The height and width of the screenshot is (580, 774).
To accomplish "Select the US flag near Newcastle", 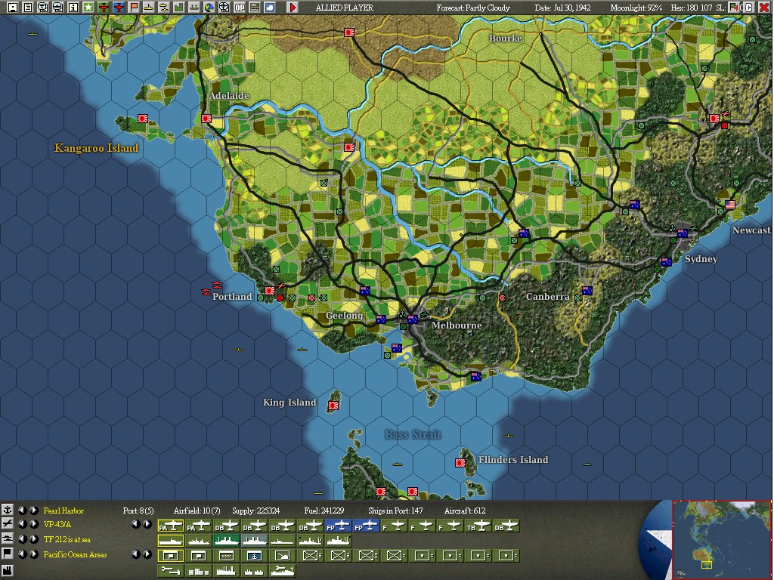I will coord(730,204).
